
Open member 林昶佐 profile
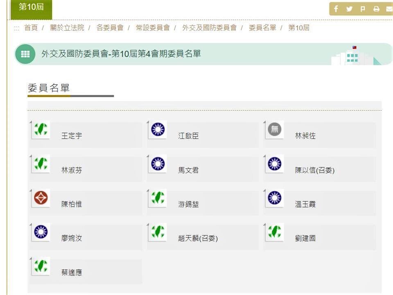(x=305, y=136)
